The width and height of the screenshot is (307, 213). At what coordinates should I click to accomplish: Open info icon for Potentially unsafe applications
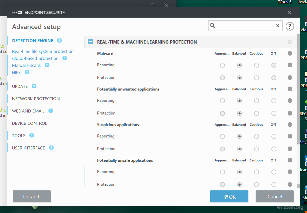tap(290, 160)
